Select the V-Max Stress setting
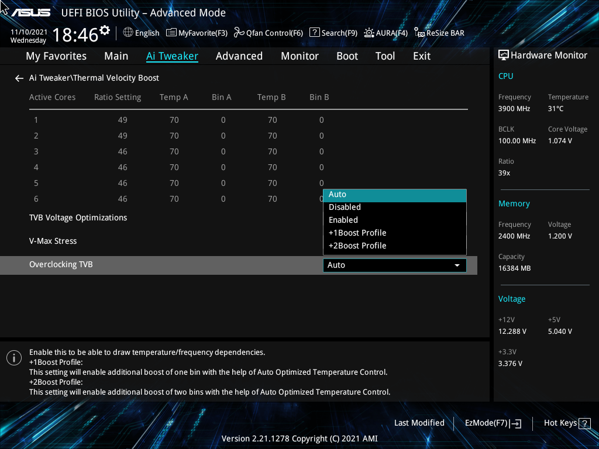This screenshot has width=599, height=449. click(x=53, y=241)
